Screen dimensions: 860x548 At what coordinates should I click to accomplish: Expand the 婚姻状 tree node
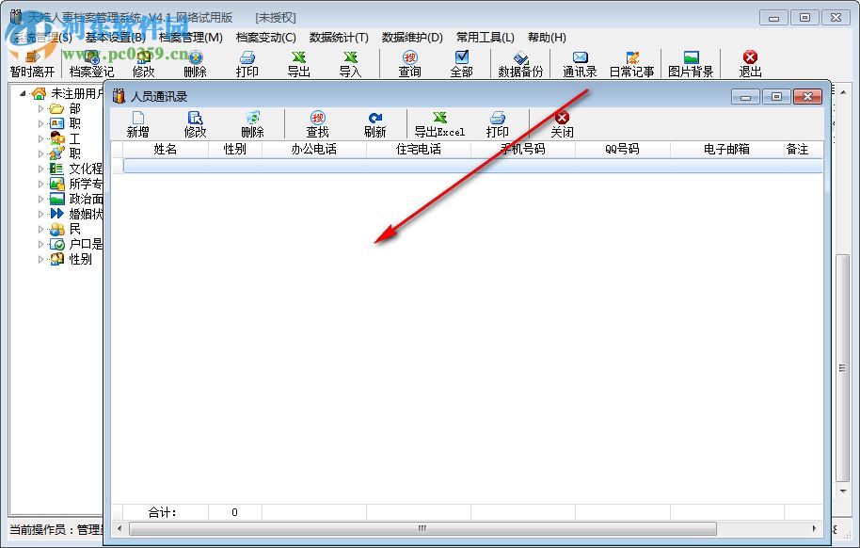tap(40, 214)
